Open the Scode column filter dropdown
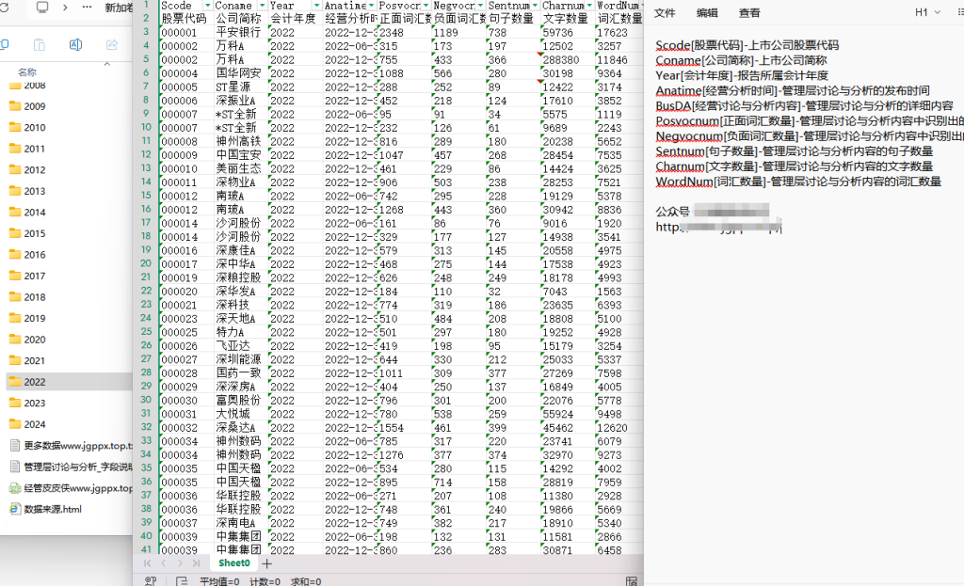 (x=208, y=6)
